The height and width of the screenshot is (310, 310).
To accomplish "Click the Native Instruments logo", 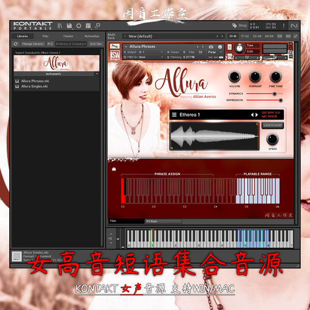I will coord(294,25).
